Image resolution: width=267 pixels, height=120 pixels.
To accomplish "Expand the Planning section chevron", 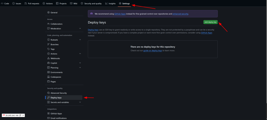I will (80, 68).
